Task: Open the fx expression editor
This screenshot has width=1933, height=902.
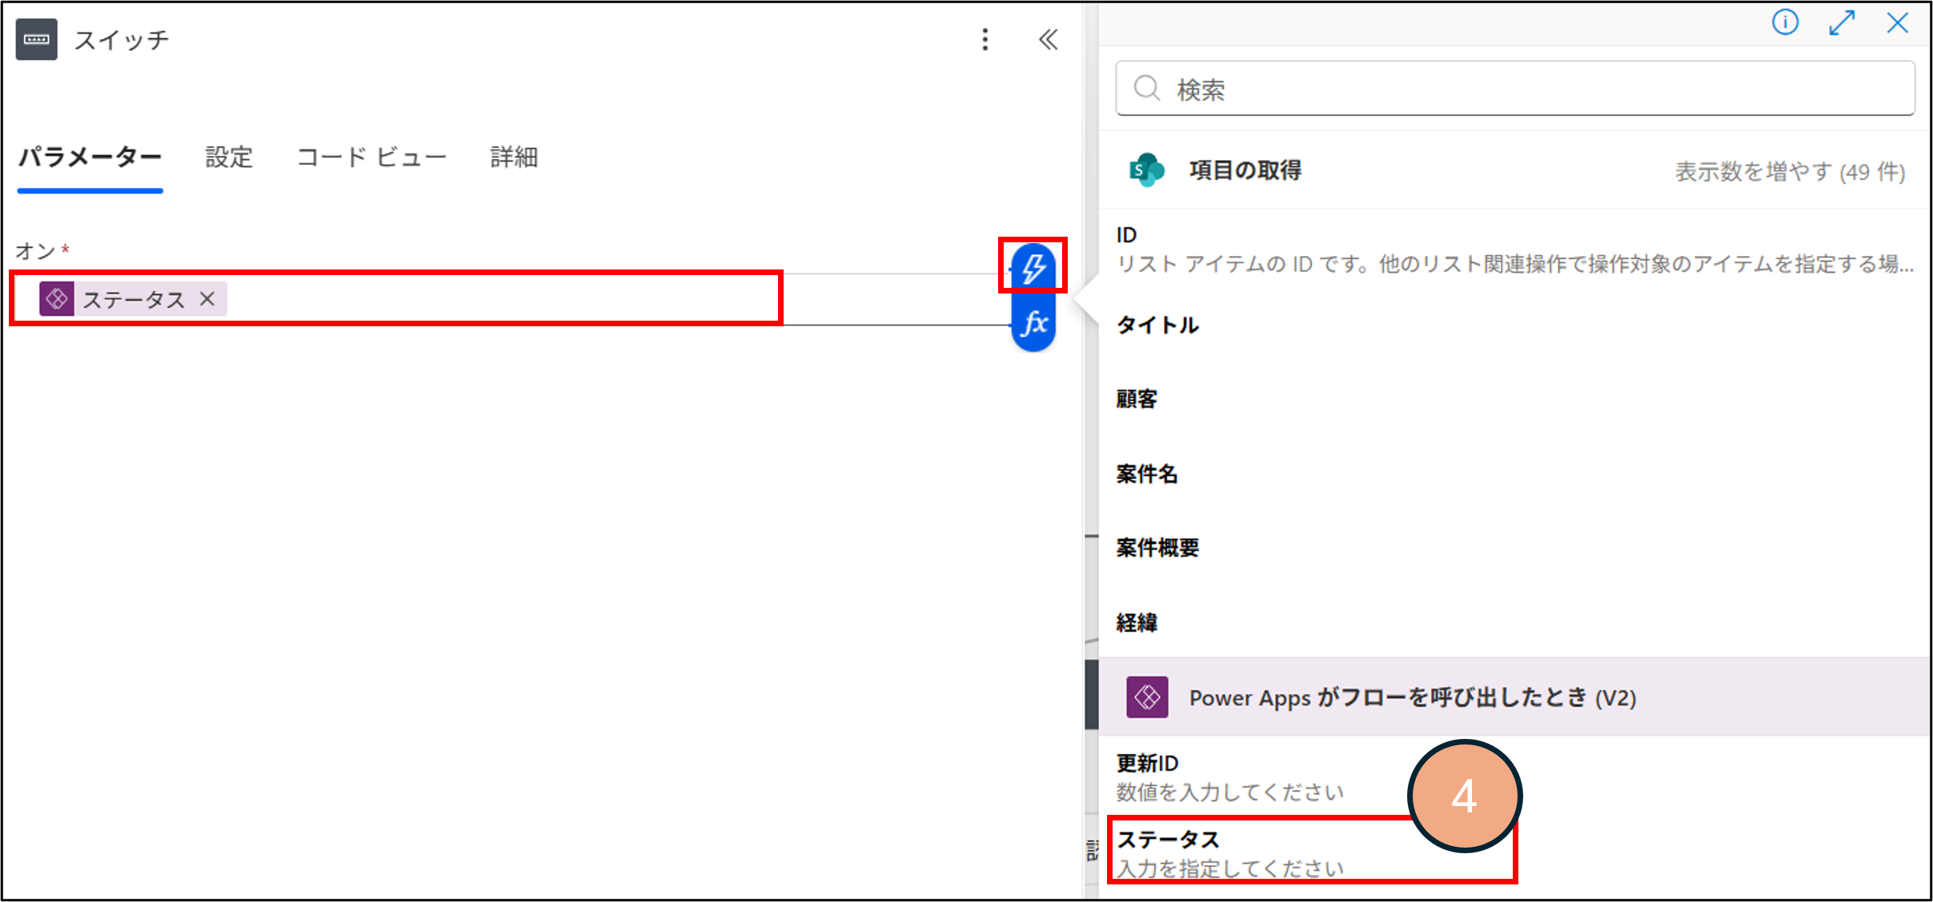Action: point(1033,324)
